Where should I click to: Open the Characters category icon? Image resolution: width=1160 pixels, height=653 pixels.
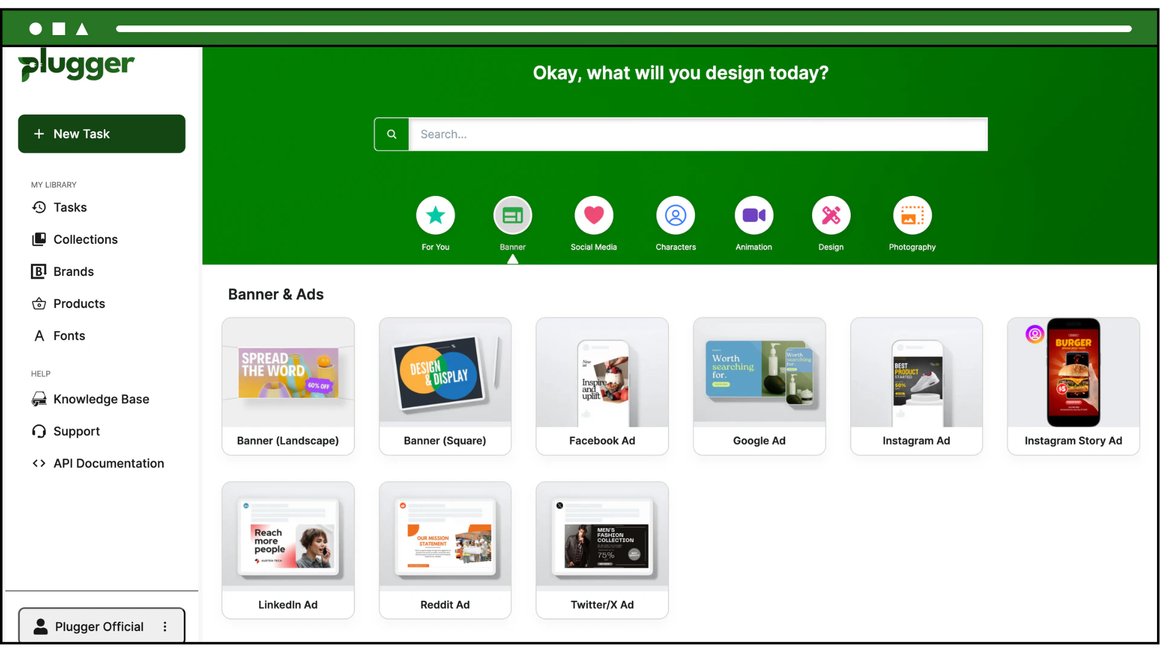pos(675,215)
